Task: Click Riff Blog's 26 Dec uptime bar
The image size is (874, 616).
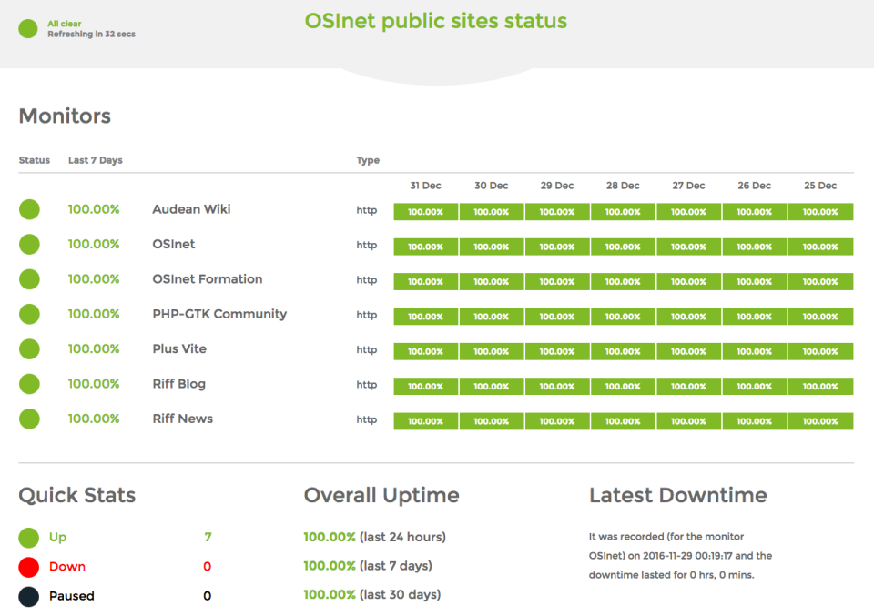Action: pos(754,387)
